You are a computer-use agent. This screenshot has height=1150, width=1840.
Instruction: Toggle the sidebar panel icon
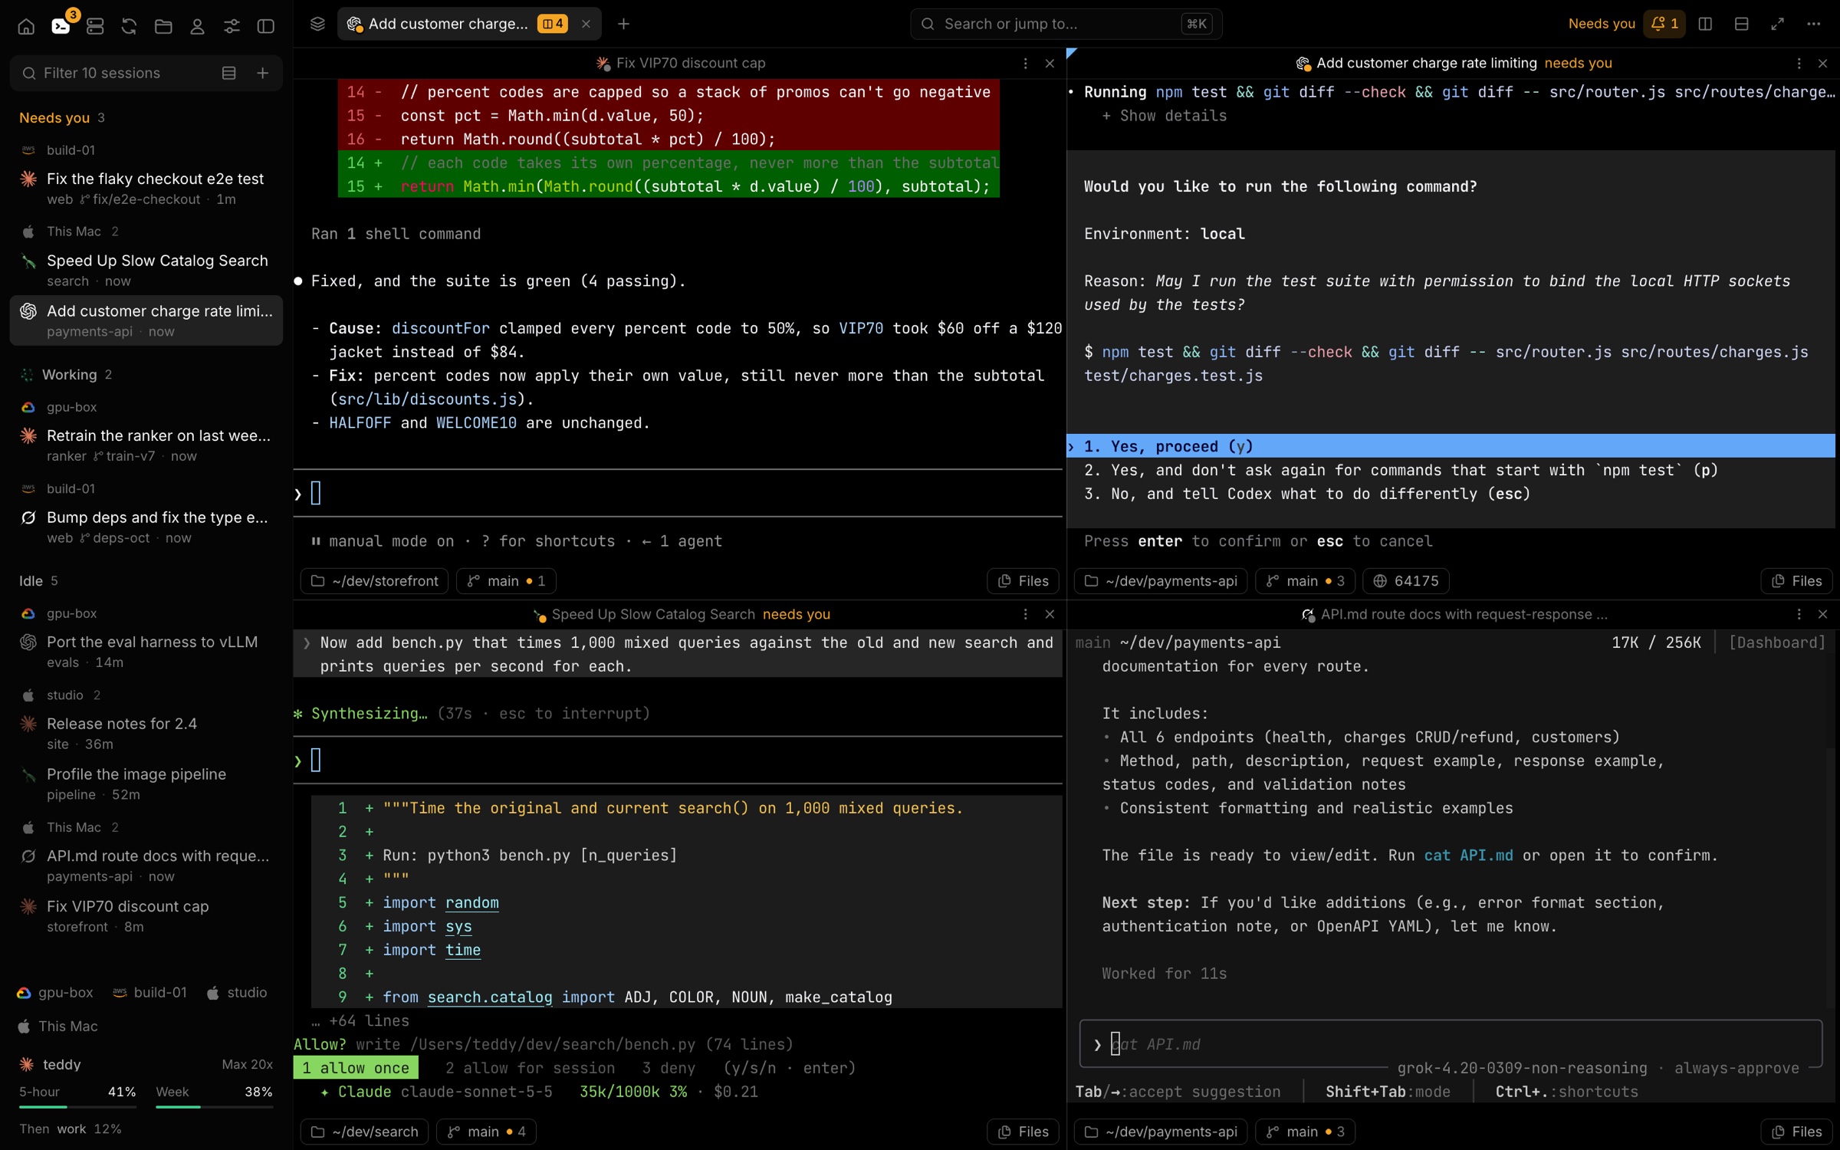[x=266, y=26]
